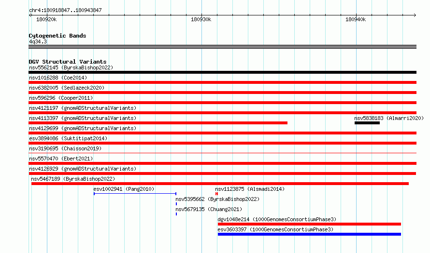Click the red nsv5467189 variant bar
This screenshot has height=253, width=430.
(220, 184)
